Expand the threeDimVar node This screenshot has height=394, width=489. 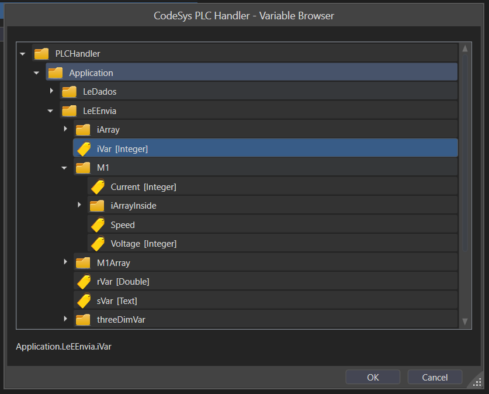[x=65, y=319]
